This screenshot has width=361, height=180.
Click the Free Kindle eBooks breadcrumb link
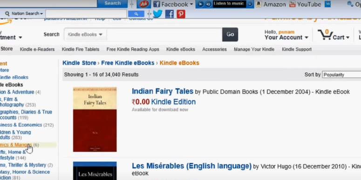click(128, 63)
